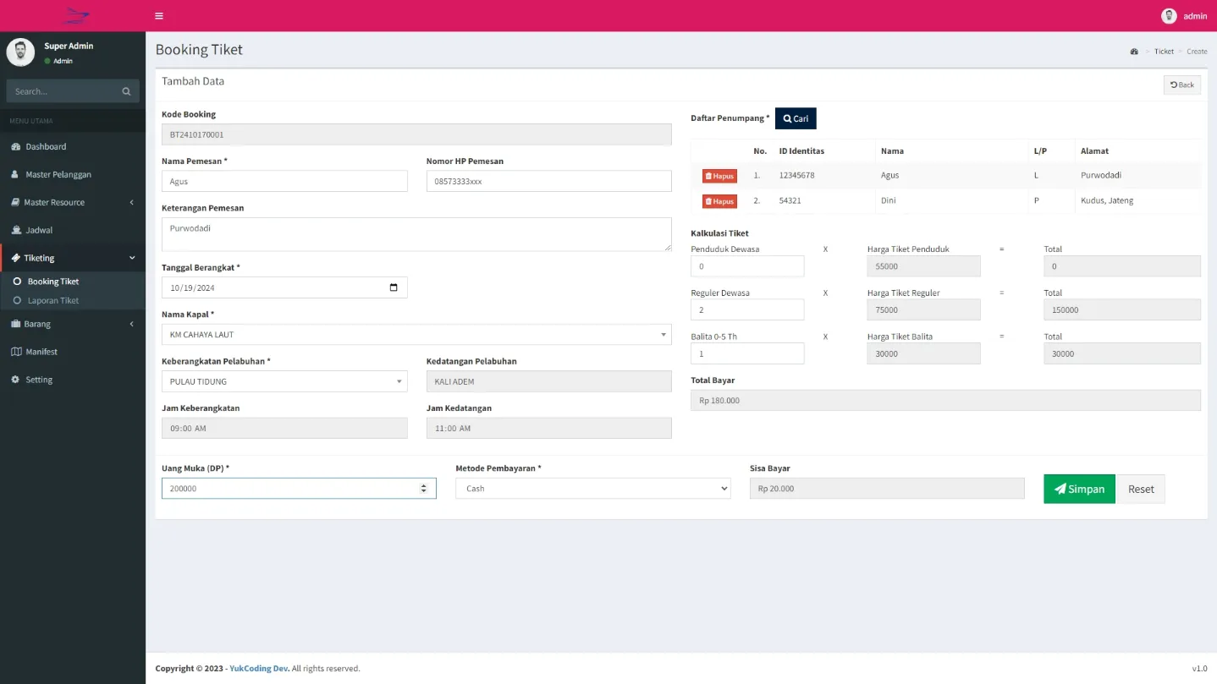This screenshot has width=1217, height=684.
Task: Click the Back button in card header
Action: click(x=1181, y=85)
